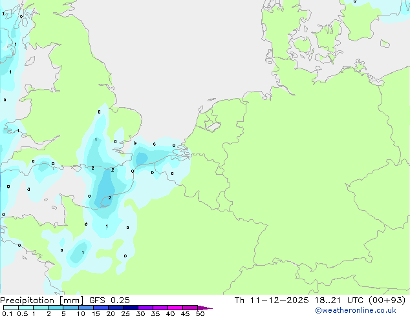Click the 18..21 UTC time range text
The height and width of the screenshot is (316, 410).
tap(340, 301)
